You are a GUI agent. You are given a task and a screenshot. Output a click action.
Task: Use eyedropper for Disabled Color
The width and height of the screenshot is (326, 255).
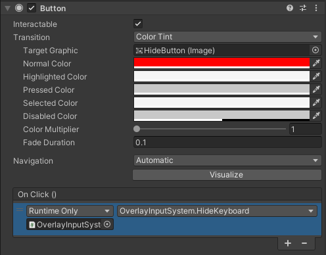point(316,116)
